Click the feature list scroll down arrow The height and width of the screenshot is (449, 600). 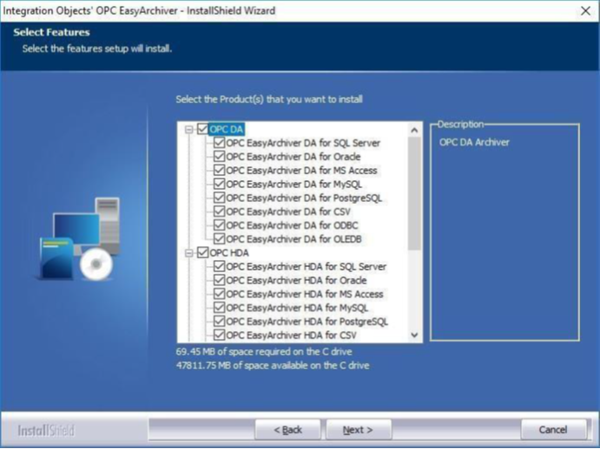414,335
